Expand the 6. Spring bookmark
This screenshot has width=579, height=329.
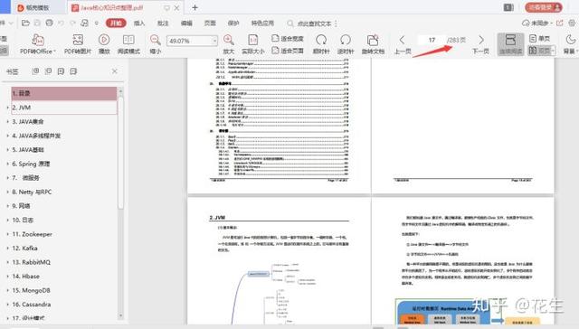[x=8, y=164]
